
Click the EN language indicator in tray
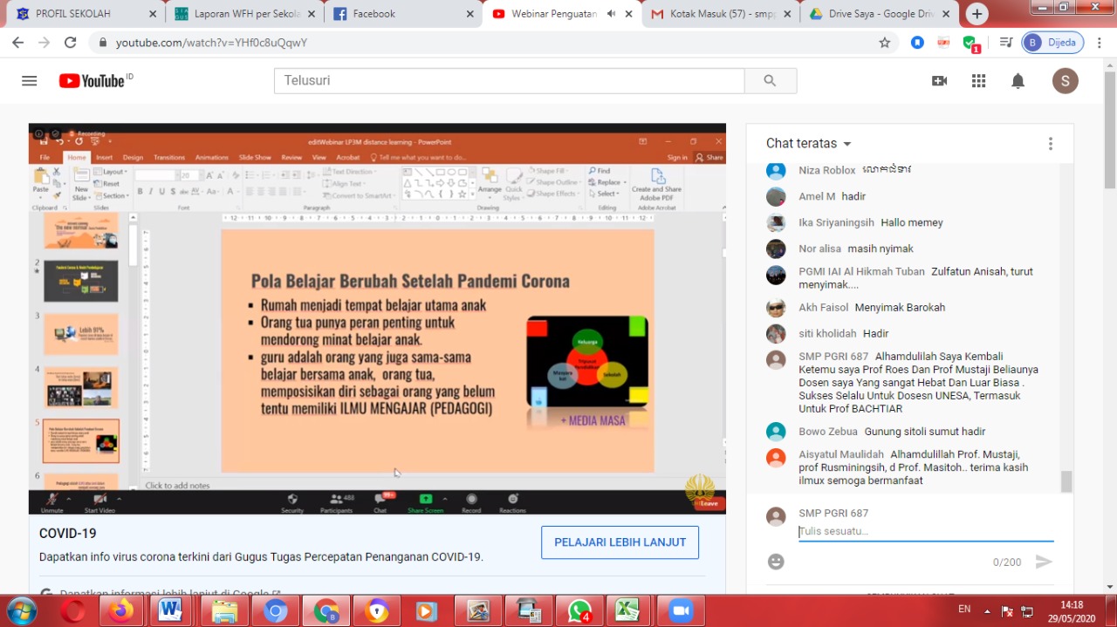click(x=964, y=609)
